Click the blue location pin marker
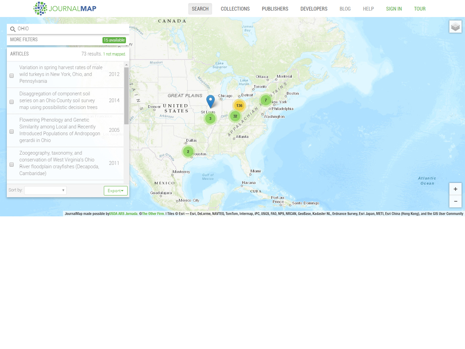 click(x=210, y=101)
